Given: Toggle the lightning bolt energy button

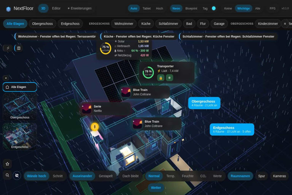Looking at the screenshot, I should [8, 48].
